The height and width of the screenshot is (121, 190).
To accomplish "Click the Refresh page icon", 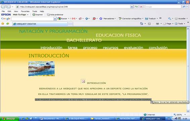I will point(136,7).
